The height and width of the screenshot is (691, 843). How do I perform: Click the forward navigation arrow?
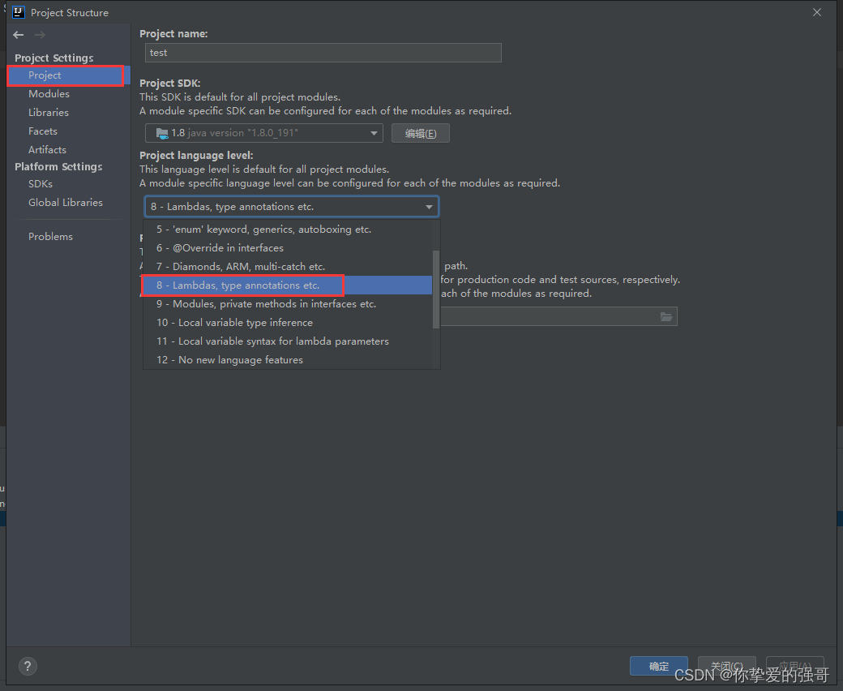pos(40,35)
